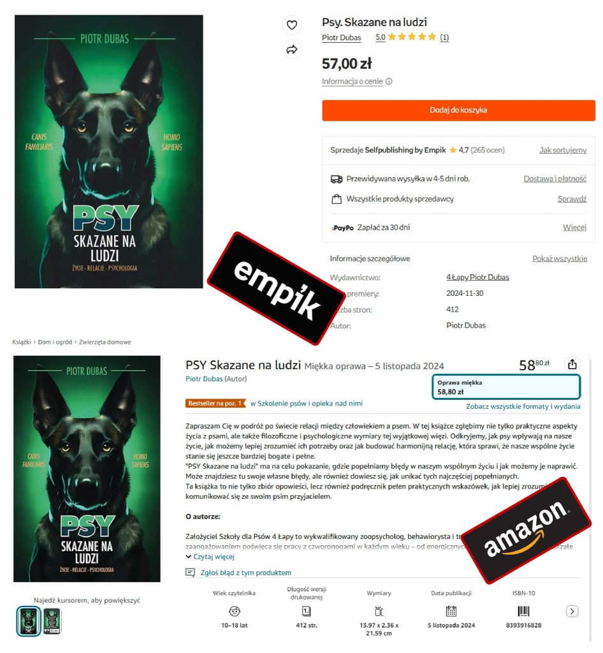Click the next arrow in product details carousel
The image size is (603, 653).
(x=572, y=612)
